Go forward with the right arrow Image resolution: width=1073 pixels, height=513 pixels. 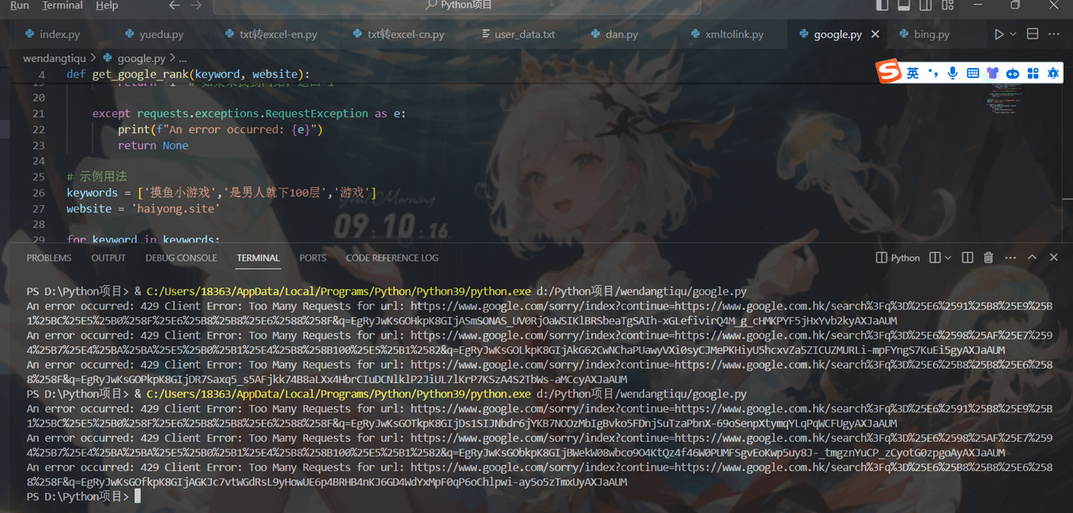(197, 5)
